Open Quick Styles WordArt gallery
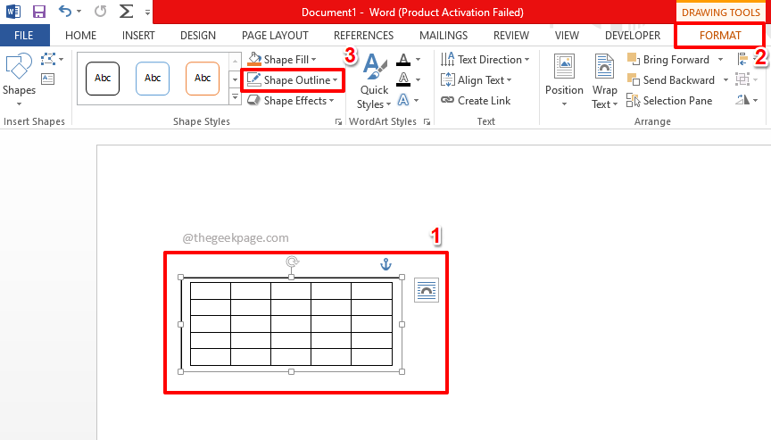 point(374,82)
